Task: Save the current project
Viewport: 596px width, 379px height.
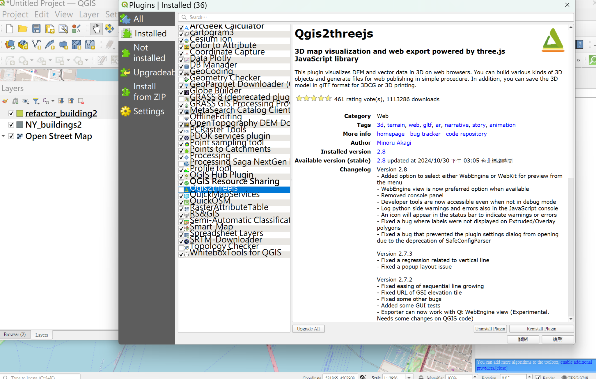Action: tap(36, 29)
